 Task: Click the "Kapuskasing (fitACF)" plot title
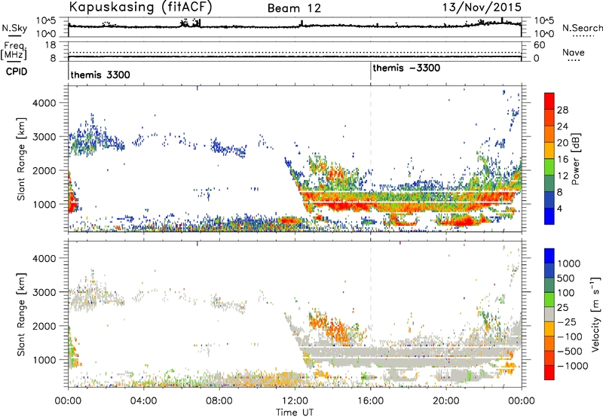pyautogui.click(x=140, y=7)
